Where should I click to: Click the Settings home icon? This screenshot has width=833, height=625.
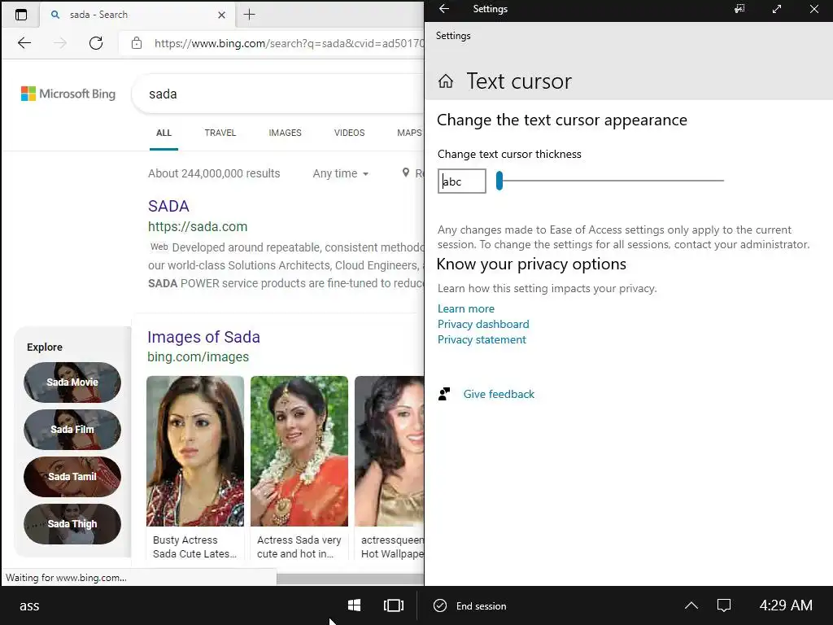[x=446, y=81]
